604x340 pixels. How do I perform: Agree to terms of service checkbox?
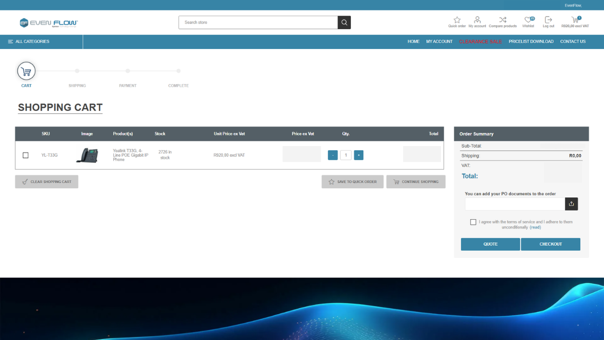[473, 222]
